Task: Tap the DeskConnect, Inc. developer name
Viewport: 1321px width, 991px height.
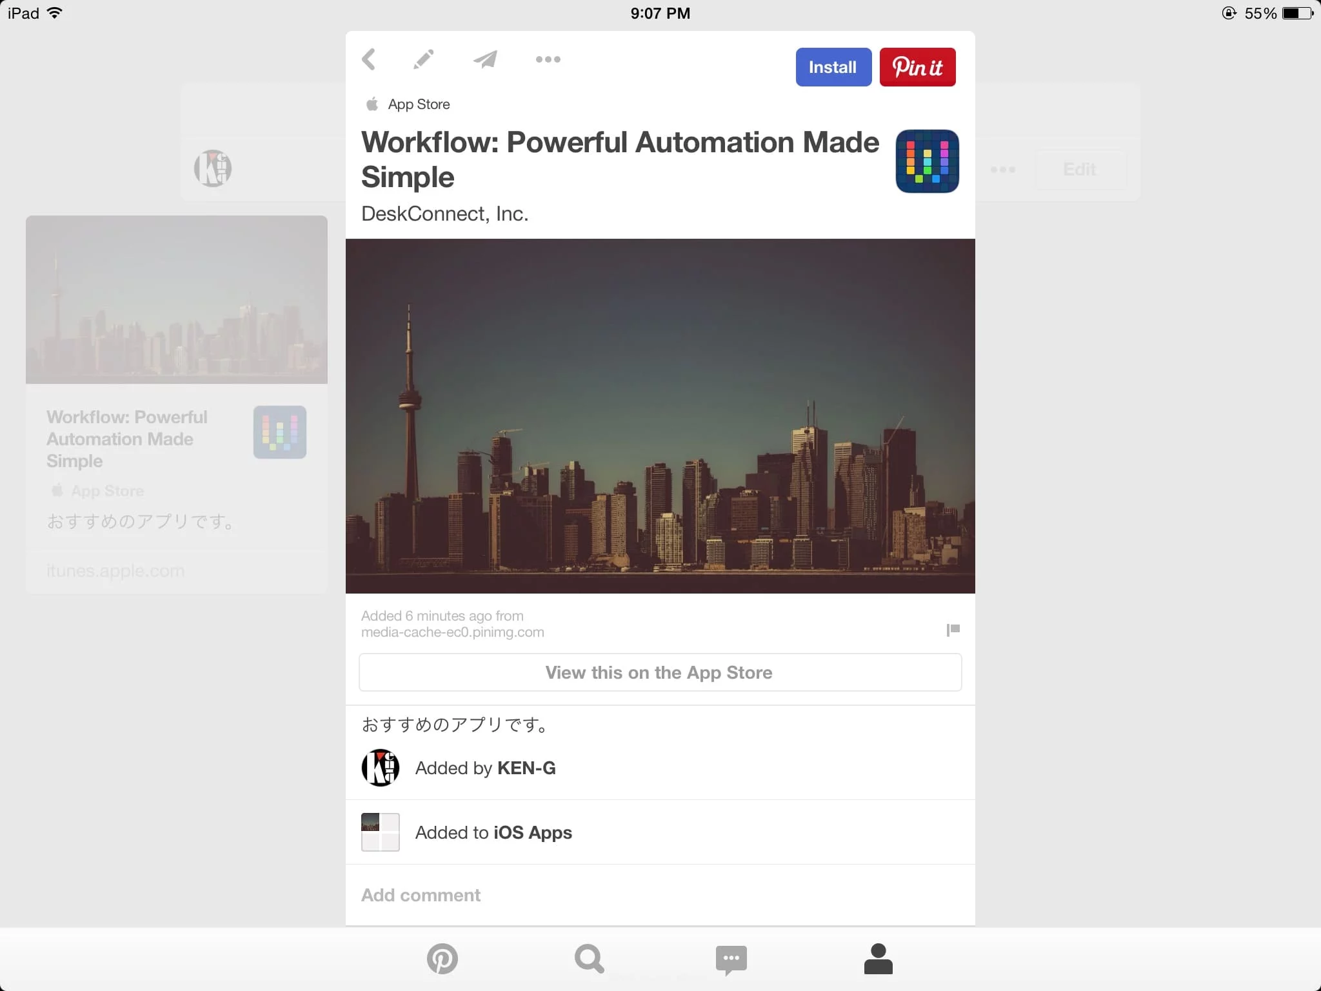Action: pyautogui.click(x=445, y=214)
